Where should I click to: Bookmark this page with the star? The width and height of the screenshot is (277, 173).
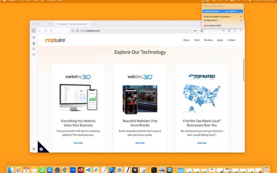(202, 31)
